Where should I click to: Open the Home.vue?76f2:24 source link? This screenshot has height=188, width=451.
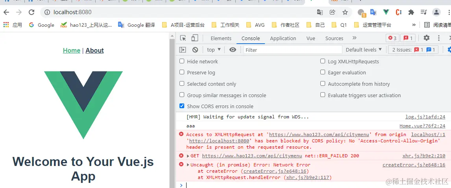422,126
